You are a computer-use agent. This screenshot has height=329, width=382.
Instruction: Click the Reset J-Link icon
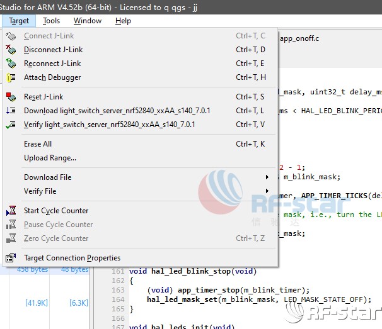[x=11, y=97]
